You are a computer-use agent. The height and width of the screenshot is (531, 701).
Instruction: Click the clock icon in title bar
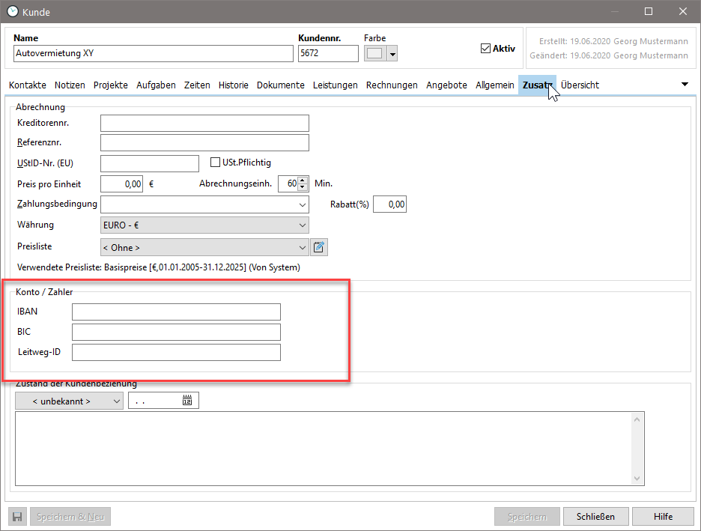(x=13, y=11)
